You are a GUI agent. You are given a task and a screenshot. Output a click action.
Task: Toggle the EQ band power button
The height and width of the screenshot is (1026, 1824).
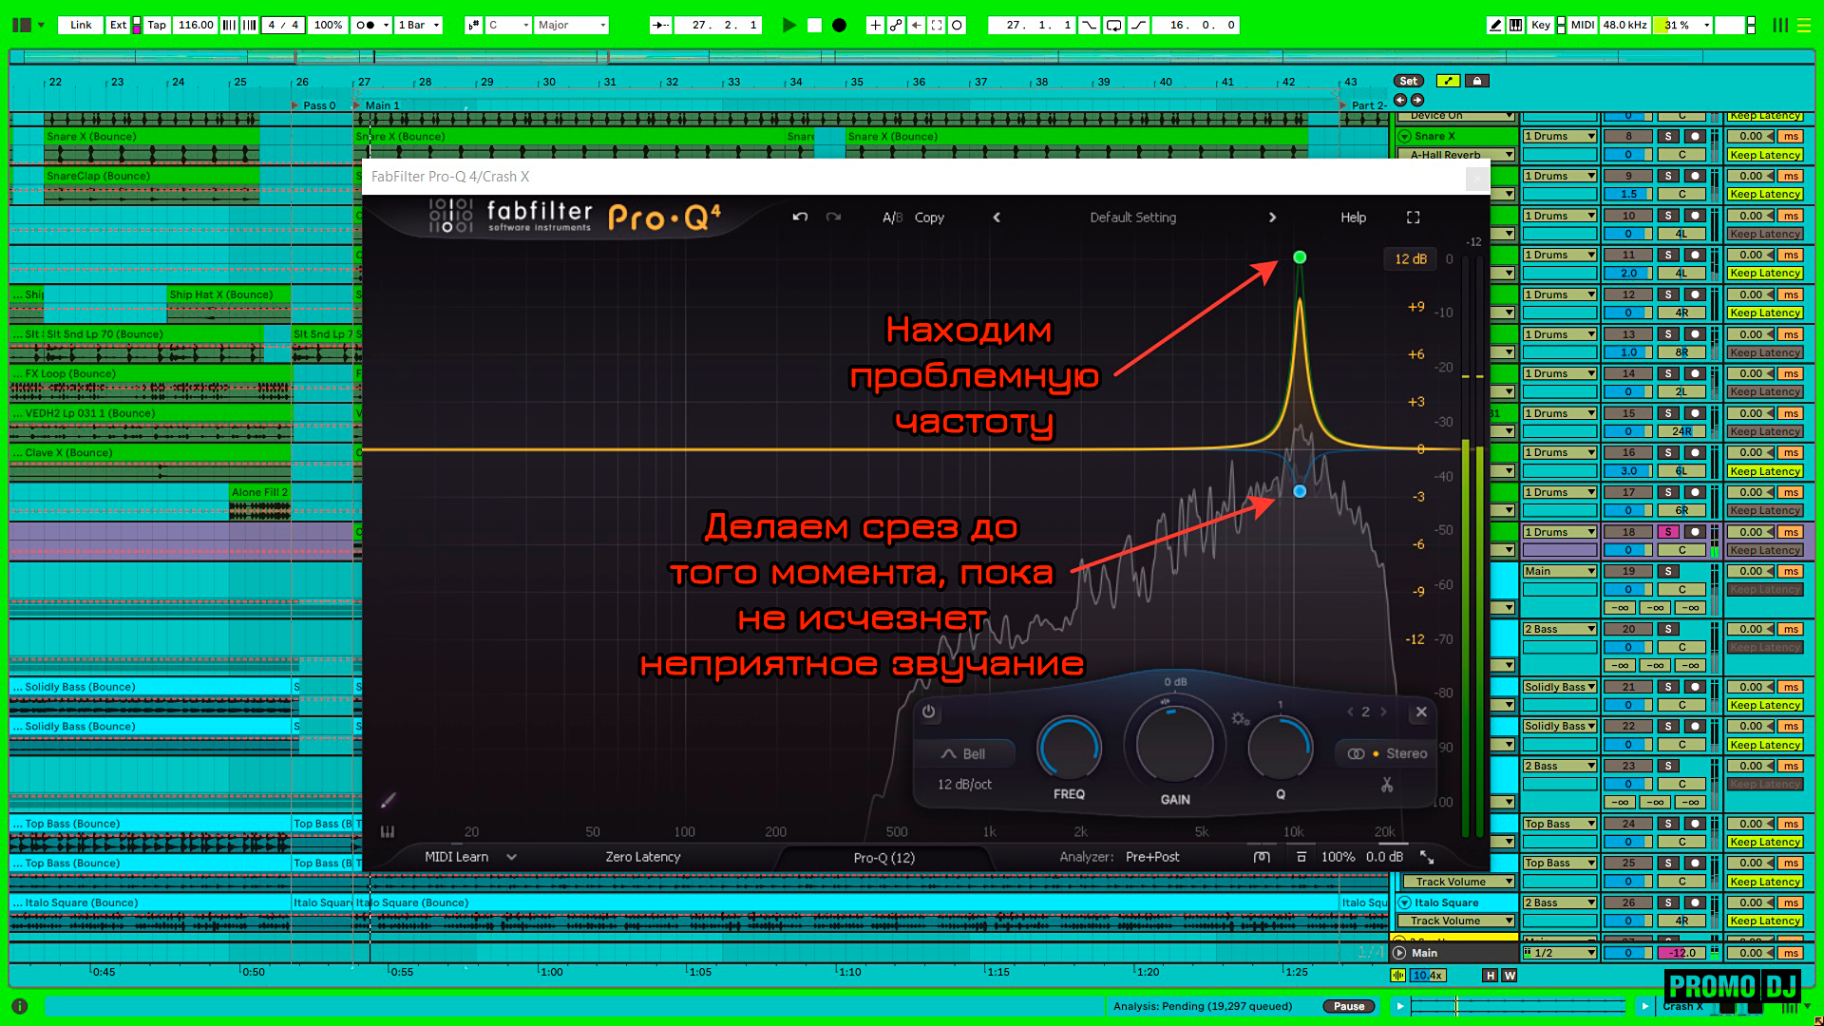(x=928, y=712)
